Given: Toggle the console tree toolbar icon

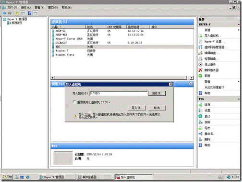Looking at the screenshot, I should pyautogui.click(x=23, y=13).
